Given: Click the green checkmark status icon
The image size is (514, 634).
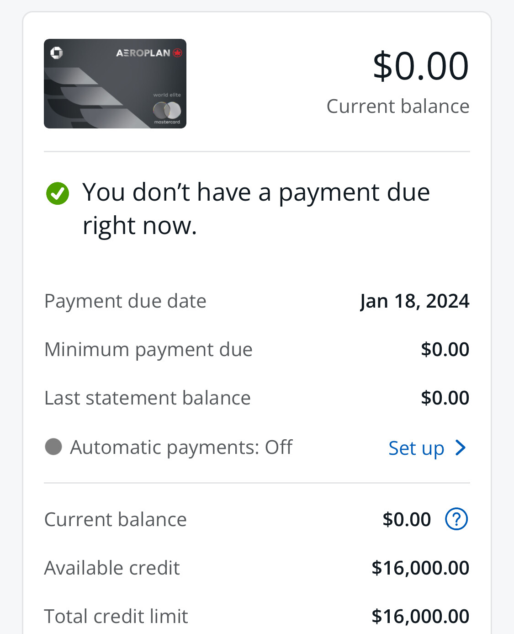Looking at the screenshot, I should coord(58,193).
